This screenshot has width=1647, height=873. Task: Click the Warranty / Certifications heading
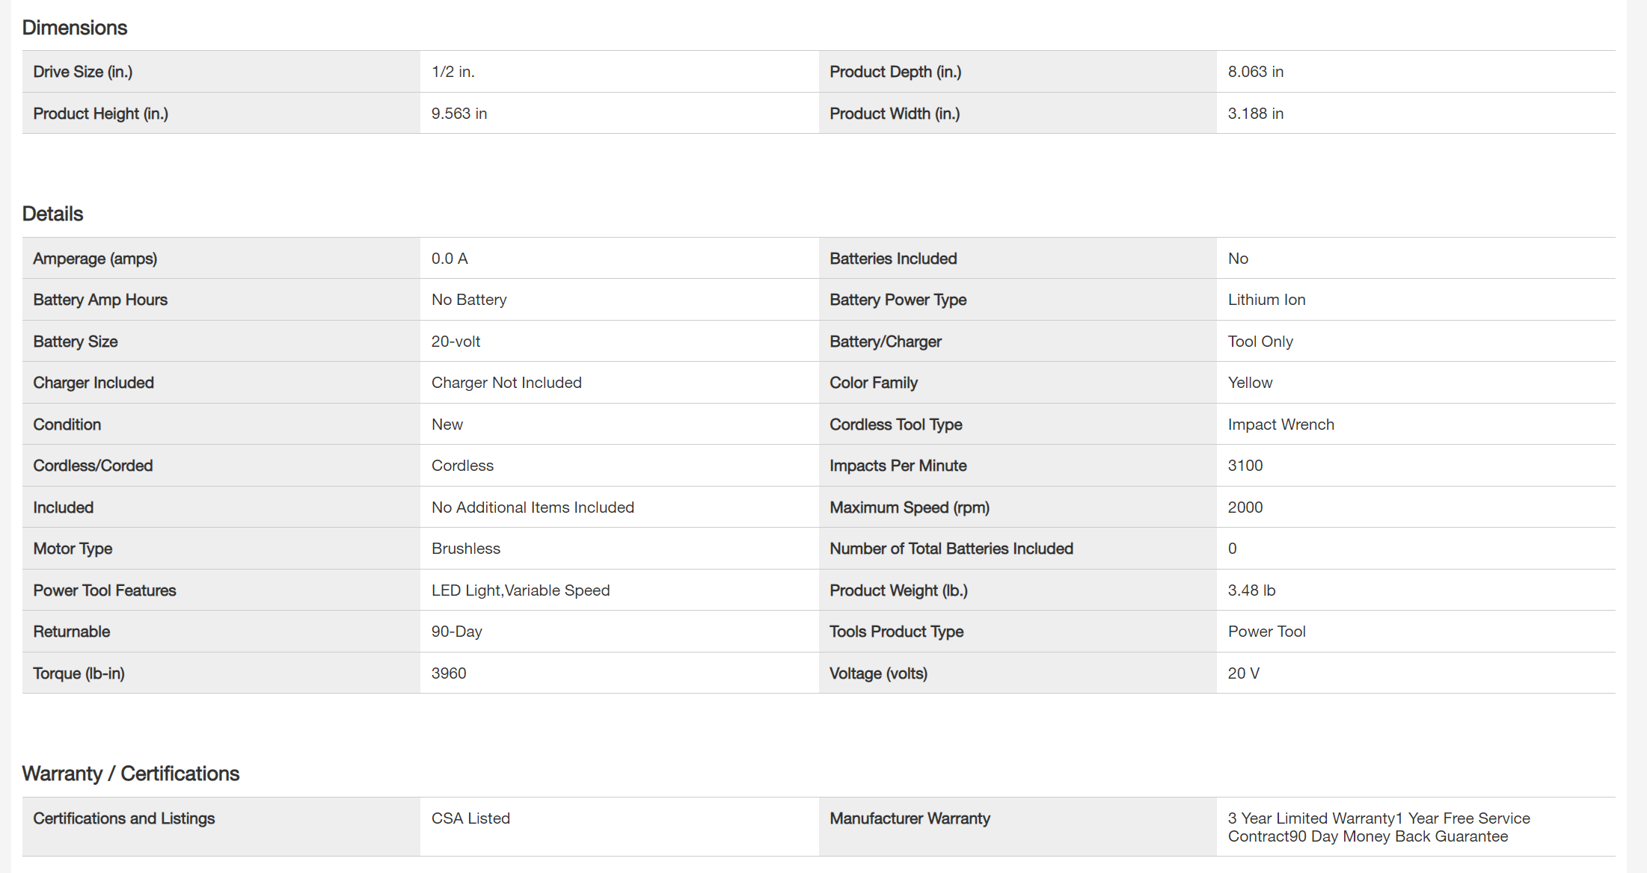pos(131,774)
